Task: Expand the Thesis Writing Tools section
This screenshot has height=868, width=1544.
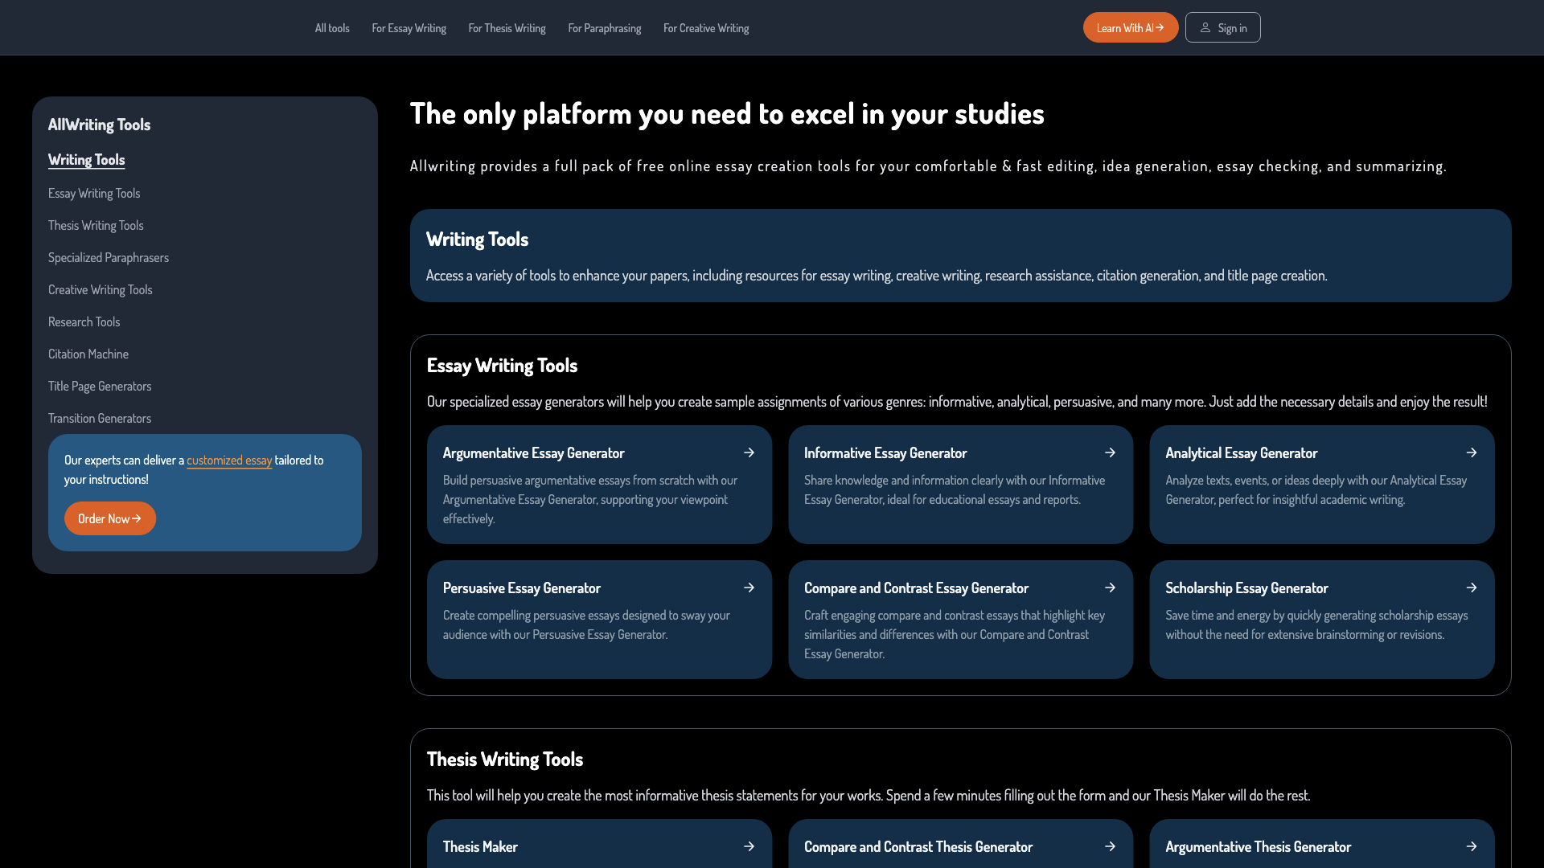Action: 96,225
